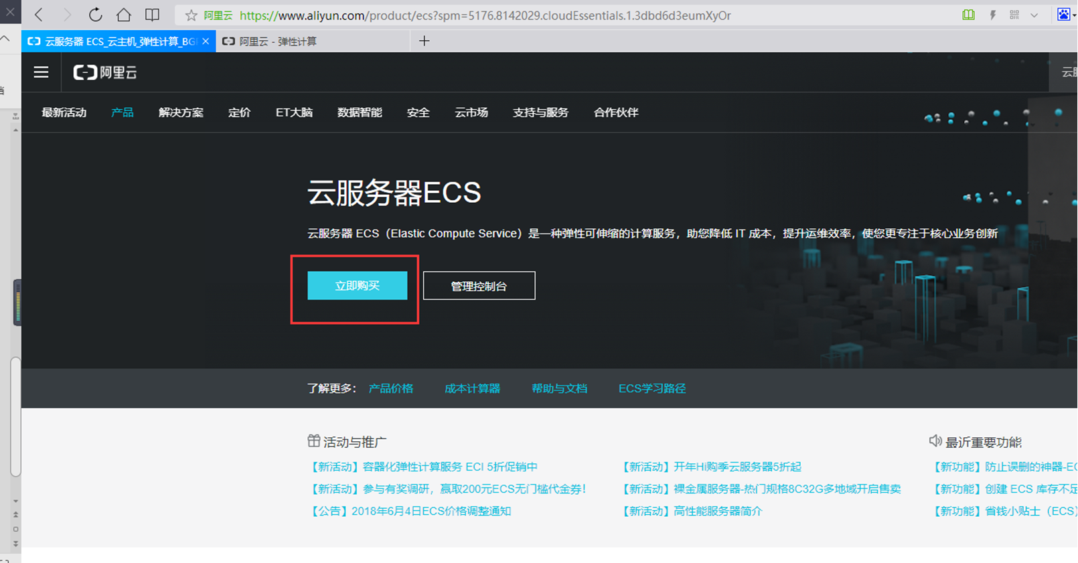Reload the page with refresh icon

click(x=95, y=15)
